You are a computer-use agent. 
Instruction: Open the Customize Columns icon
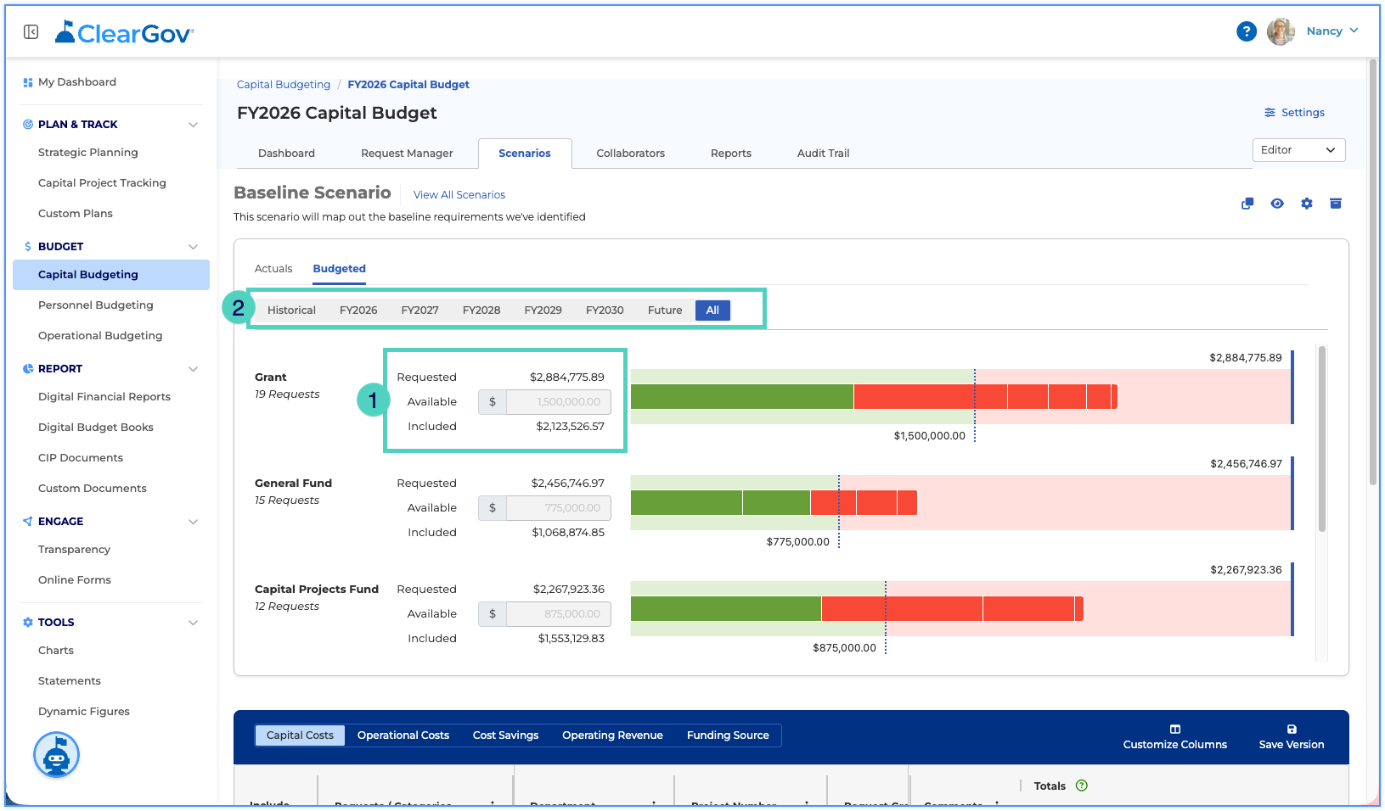(1175, 730)
